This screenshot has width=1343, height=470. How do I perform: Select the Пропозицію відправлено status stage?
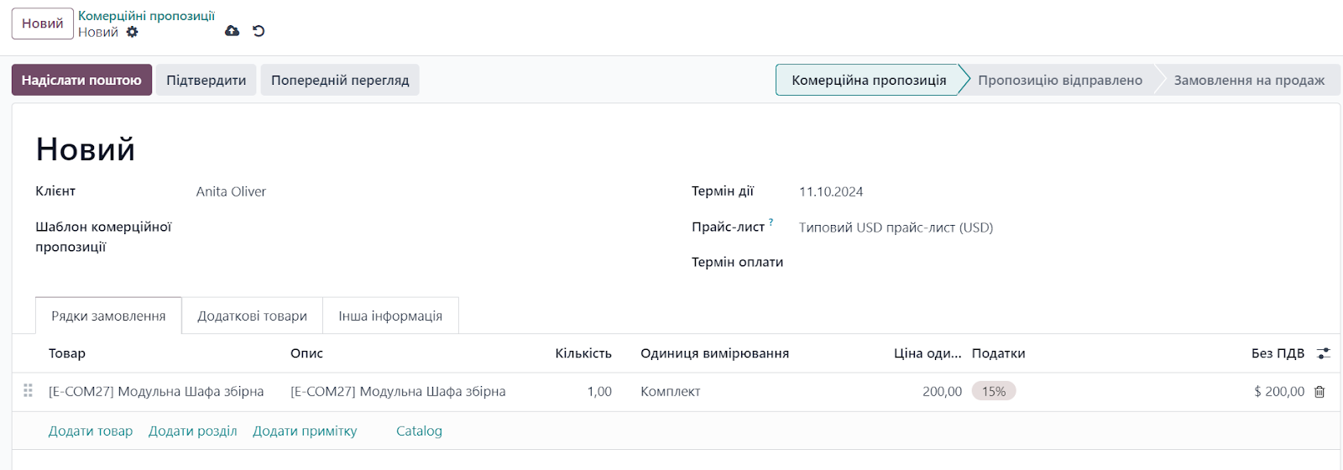pos(1059,80)
